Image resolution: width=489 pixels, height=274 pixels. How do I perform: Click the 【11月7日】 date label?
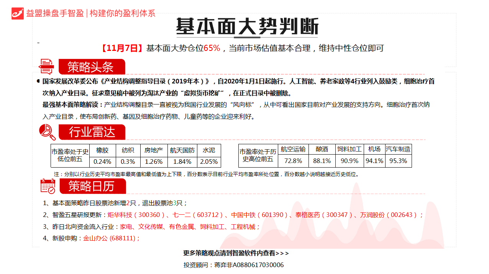(x=122, y=48)
